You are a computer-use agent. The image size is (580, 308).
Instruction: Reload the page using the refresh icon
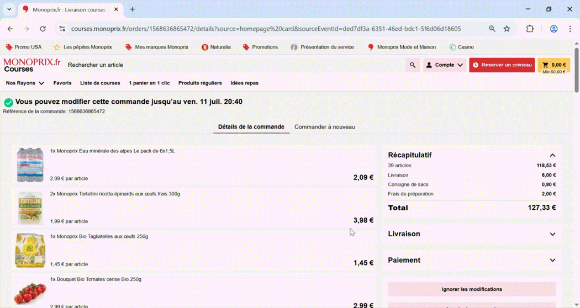[43, 29]
